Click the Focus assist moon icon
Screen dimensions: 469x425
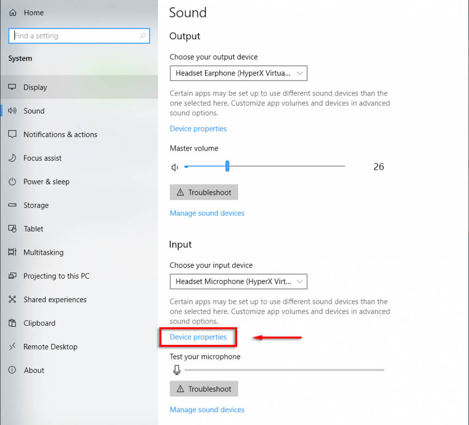click(x=12, y=158)
